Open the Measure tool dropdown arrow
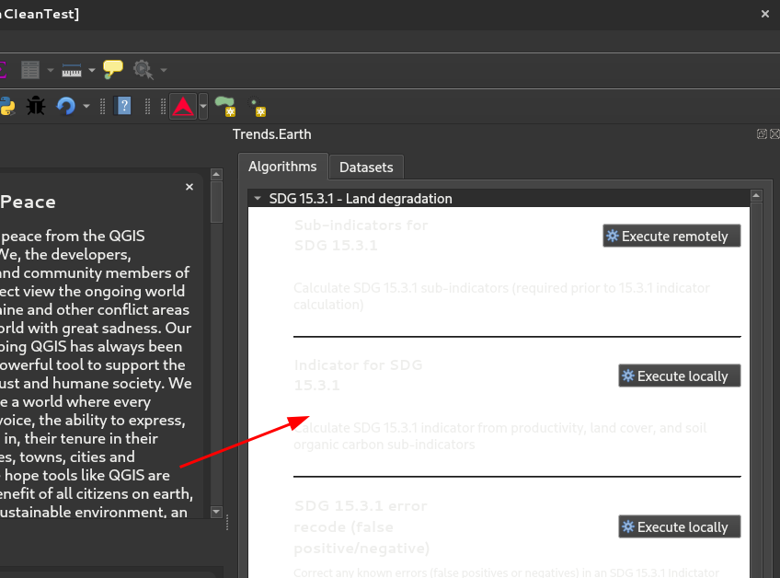This screenshot has width=780, height=578. [92, 70]
